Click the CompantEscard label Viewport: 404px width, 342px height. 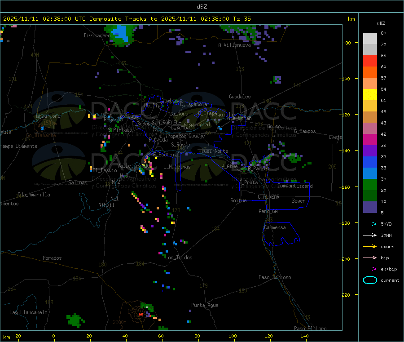[x=295, y=186]
